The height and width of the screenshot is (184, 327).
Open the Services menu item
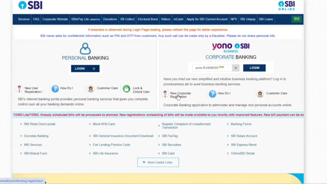click(x=24, y=19)
